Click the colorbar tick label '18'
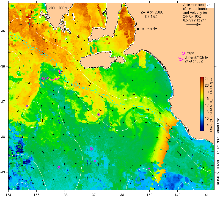Screen dimensions: 220x198 pos(207,98)
